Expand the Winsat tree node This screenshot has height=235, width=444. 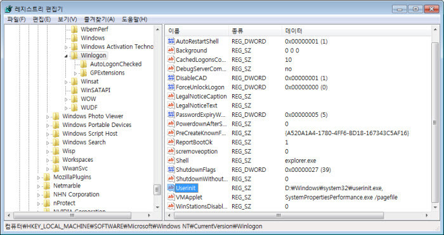coord(66,82)
